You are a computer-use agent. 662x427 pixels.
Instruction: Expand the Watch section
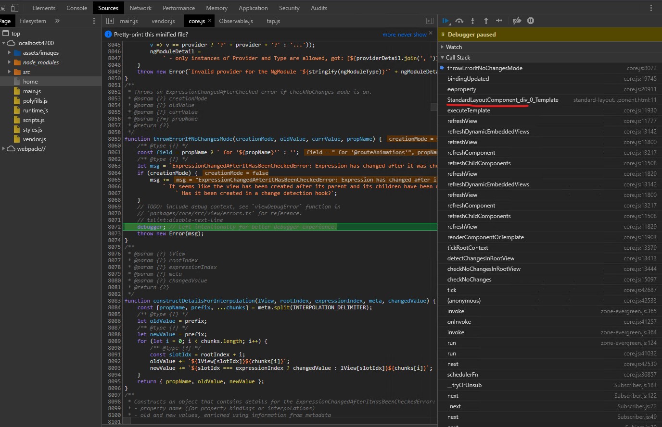click(x=443, y=47)
